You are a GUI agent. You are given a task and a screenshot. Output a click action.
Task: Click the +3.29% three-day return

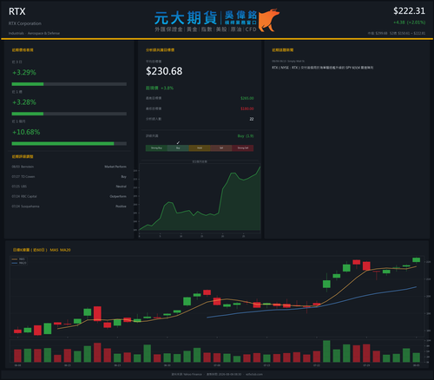click(24, 73)
